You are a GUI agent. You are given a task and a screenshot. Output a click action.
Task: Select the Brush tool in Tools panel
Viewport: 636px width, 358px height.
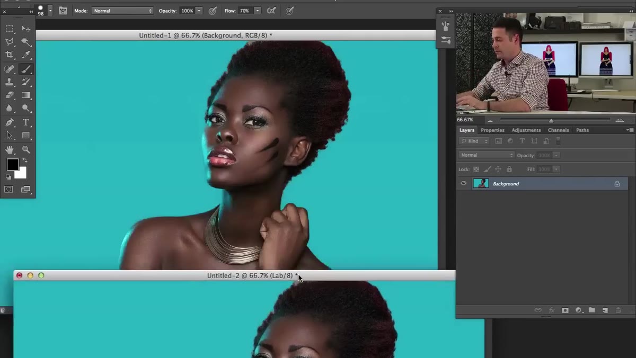coord(25,69)
